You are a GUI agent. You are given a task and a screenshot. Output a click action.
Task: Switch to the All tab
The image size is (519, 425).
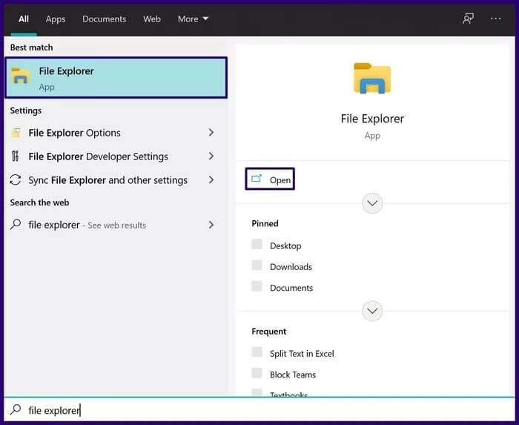(24, 19)
